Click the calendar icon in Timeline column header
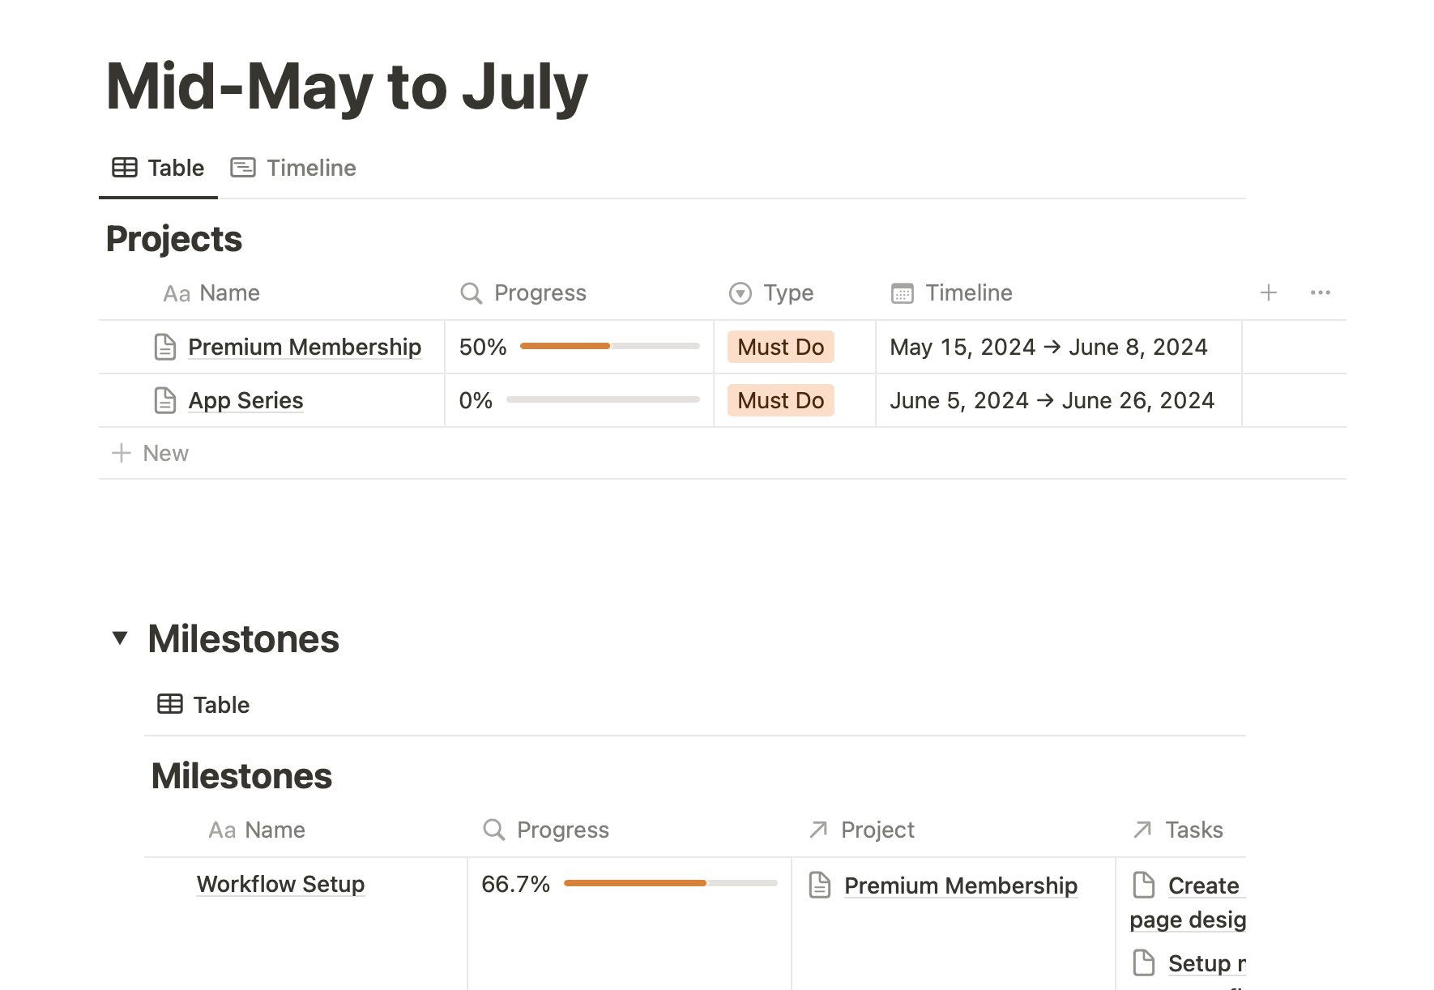 (x=902, y=293)
